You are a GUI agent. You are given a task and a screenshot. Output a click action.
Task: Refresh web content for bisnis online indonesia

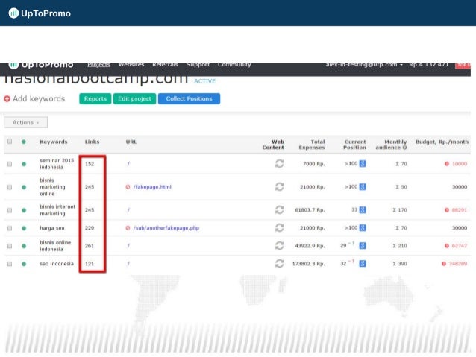(x=279, y=246)
